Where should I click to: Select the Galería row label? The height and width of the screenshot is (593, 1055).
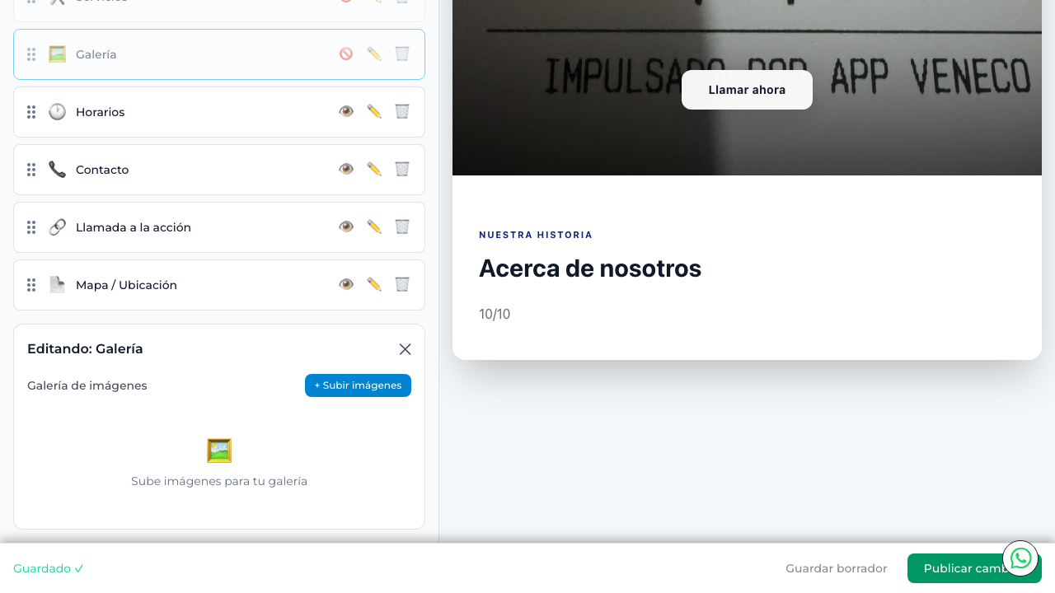click(x=96, y=54)
